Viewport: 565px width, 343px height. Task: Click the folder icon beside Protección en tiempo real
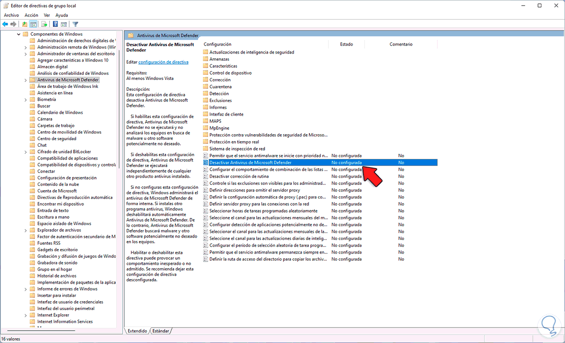tap(206, 142)
